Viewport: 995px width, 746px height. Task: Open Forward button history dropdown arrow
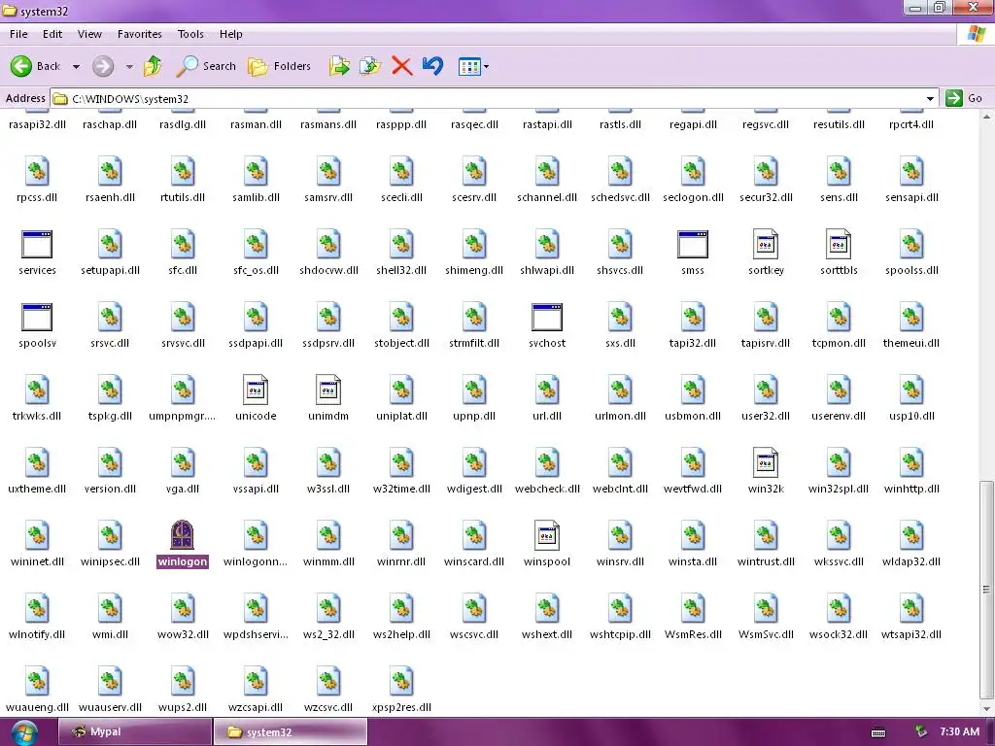129,66
